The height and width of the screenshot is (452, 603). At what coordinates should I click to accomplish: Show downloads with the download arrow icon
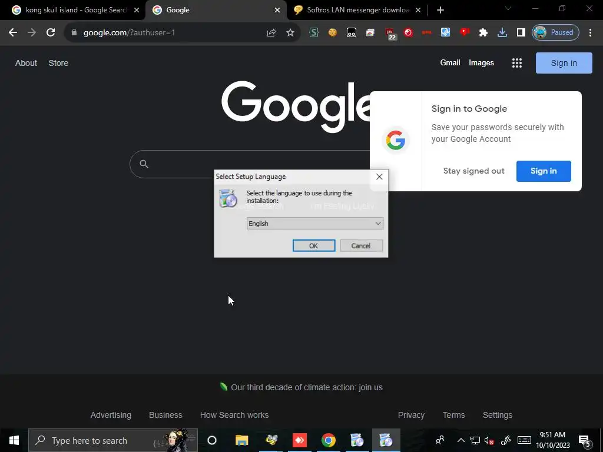[x=502, y=33]
